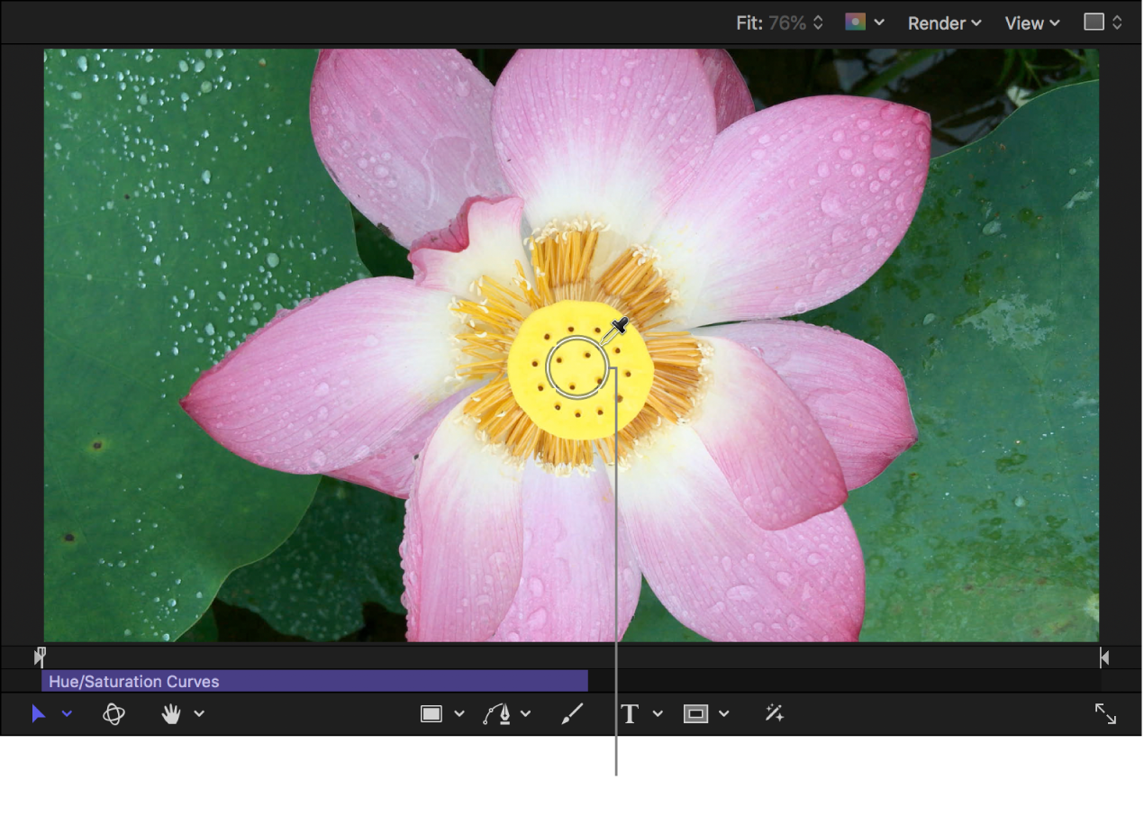Open the Pan tool chevron menu

[199, 713]
